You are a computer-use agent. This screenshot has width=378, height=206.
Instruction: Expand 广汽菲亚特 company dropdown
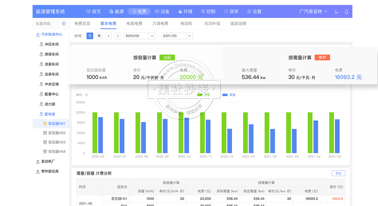pos(313,12)
